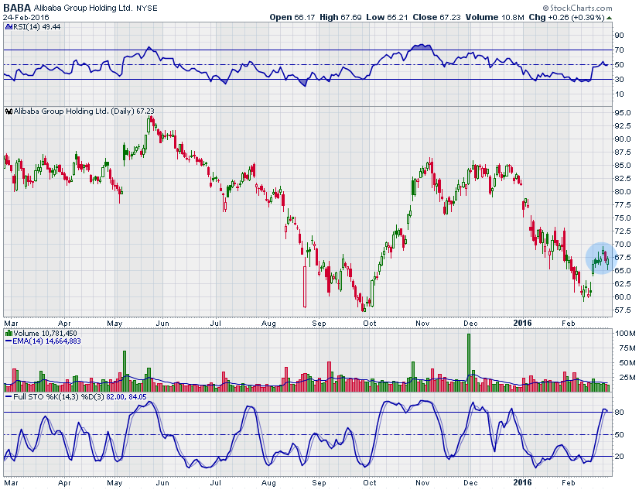The width and height of the screenshot is (639, 490).
Task: Click the stochastic 20 axis label
Action: [620, 457]
